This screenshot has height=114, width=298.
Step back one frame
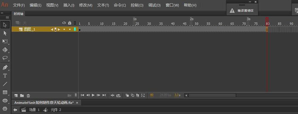pos(88,95)
